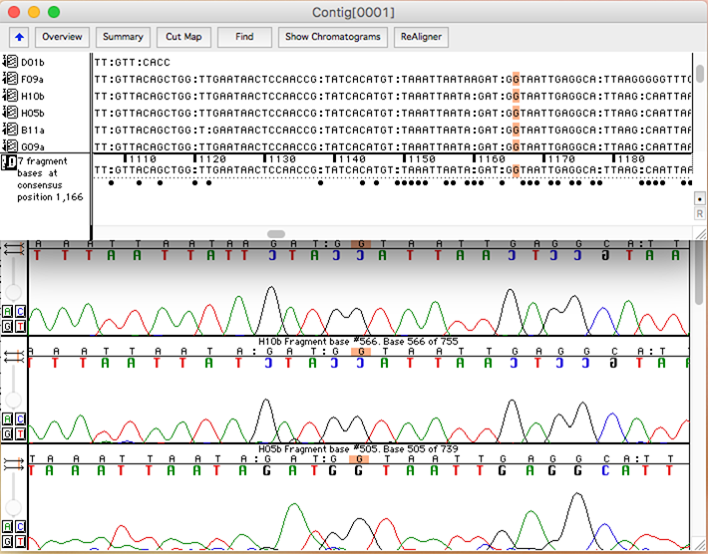Toggle the G trace in top chromatogram panel
This screenshot has width=708, height=554.
pos(8,326)
